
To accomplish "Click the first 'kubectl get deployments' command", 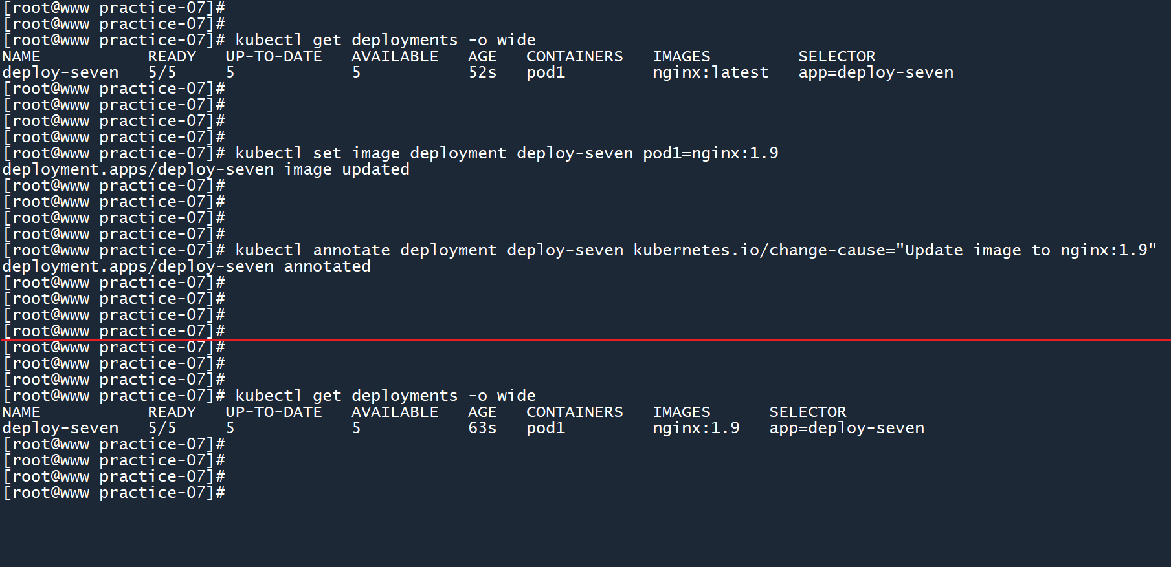I will tap(385, 40).
